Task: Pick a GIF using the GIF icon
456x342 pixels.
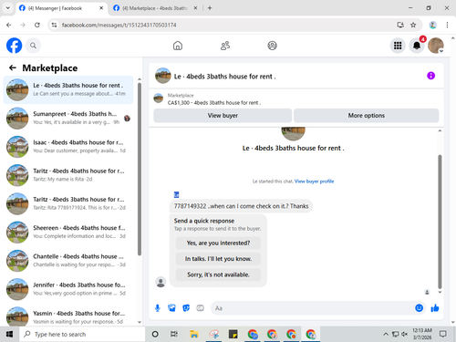Action: coord(200,308)
